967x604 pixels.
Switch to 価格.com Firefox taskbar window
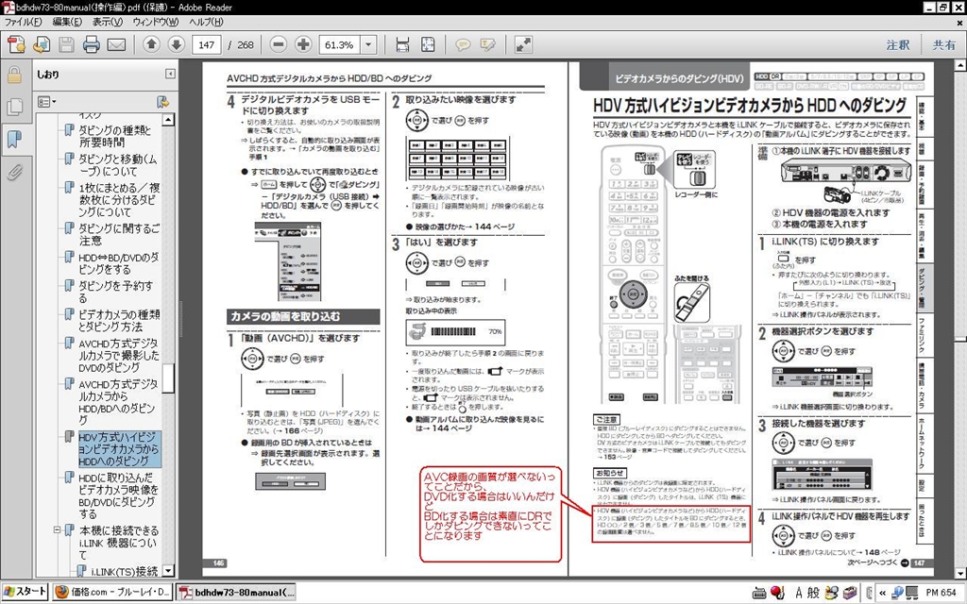click(111, 592)
